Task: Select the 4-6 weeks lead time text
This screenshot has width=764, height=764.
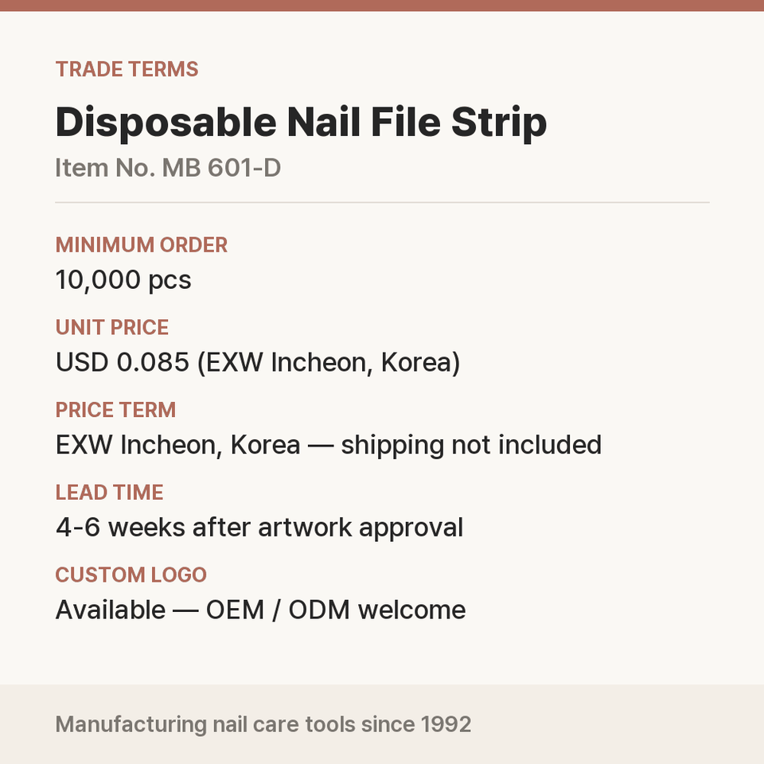Action: click(259, 528)
